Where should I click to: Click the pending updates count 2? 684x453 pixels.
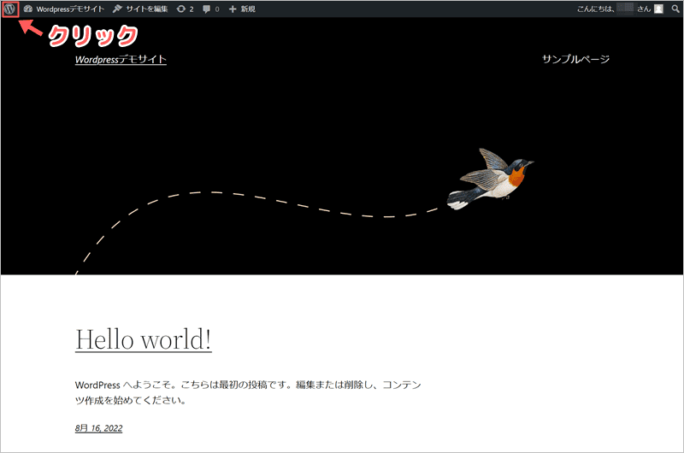click(x=191, y=9)
